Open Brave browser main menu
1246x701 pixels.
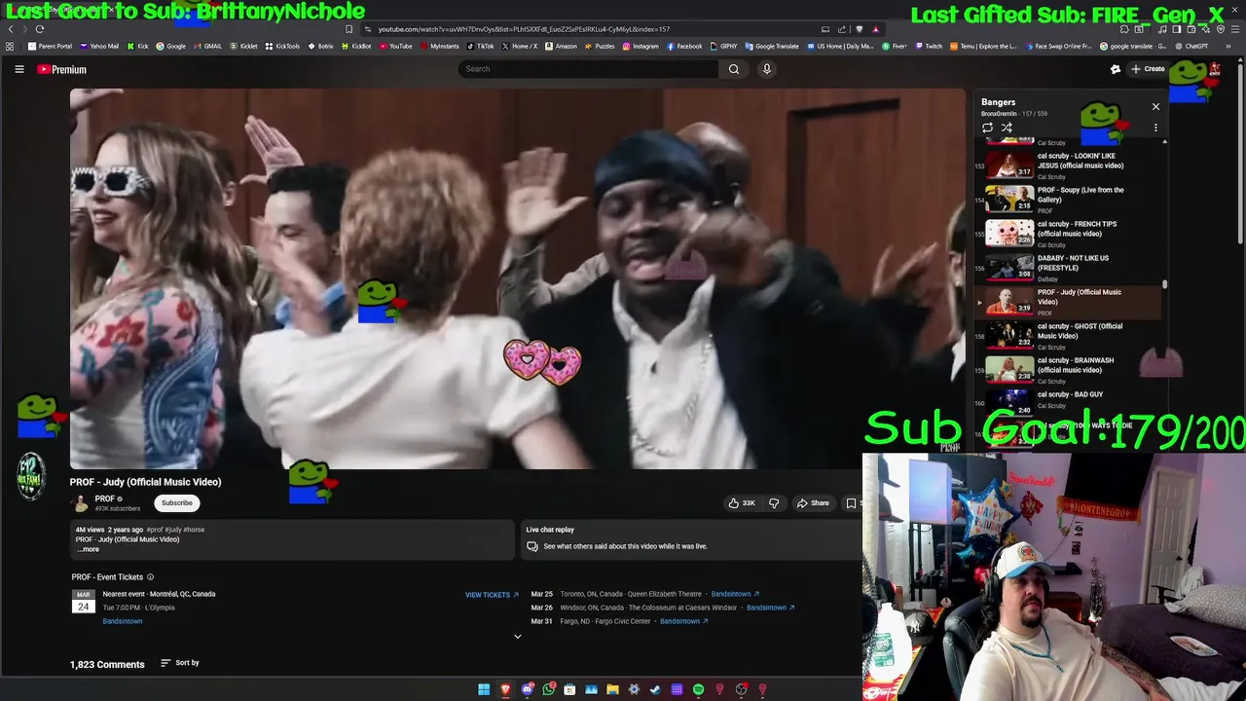click(1235, 29)
